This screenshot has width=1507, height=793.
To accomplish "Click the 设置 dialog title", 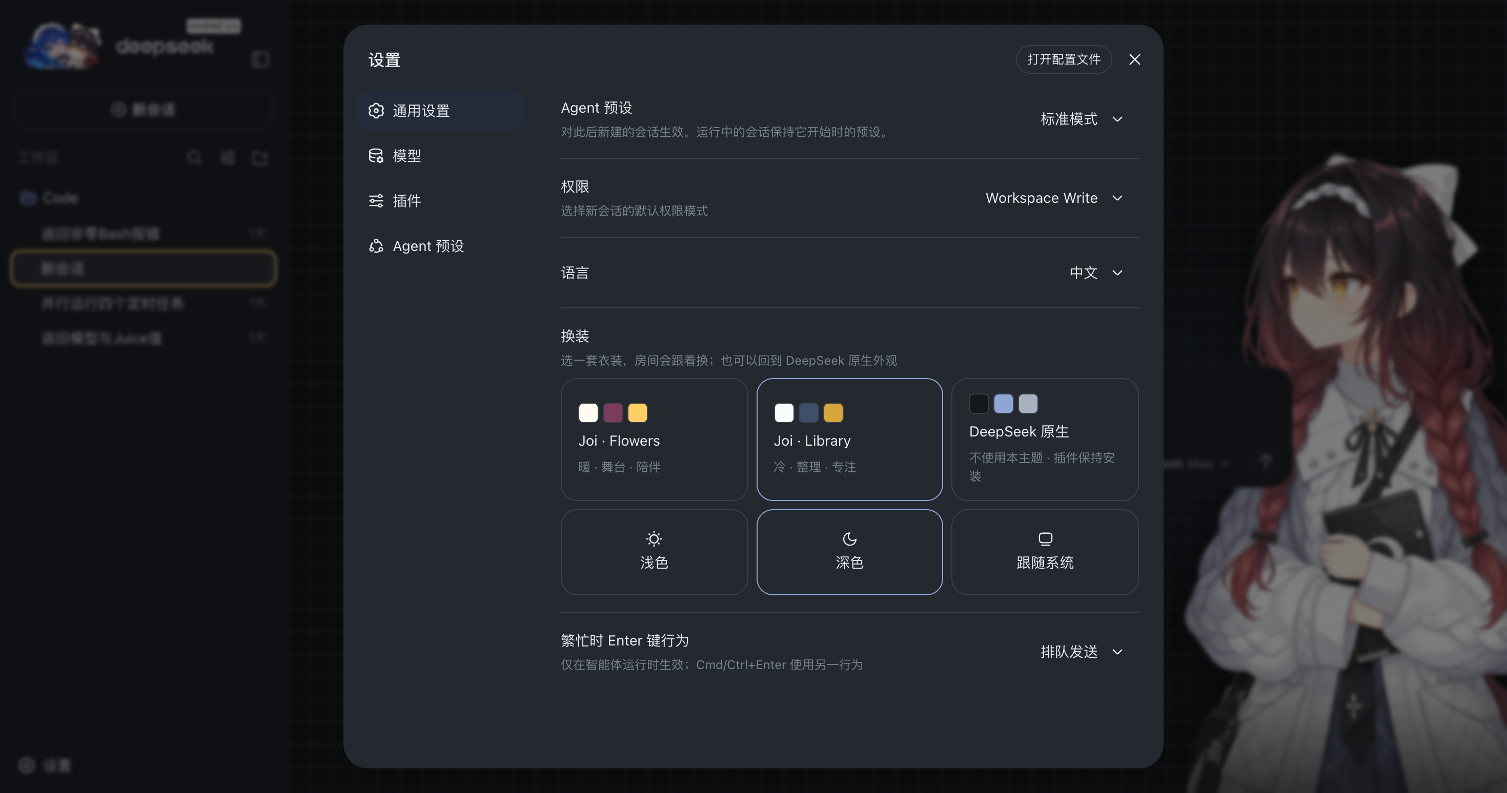I will [384, 59].
